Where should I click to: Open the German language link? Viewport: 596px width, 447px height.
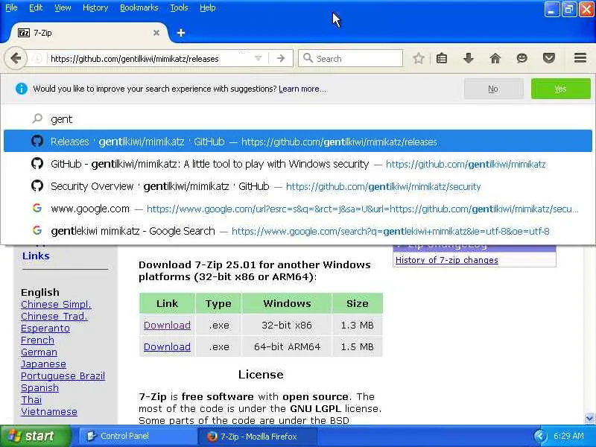[x=39, y=352]
